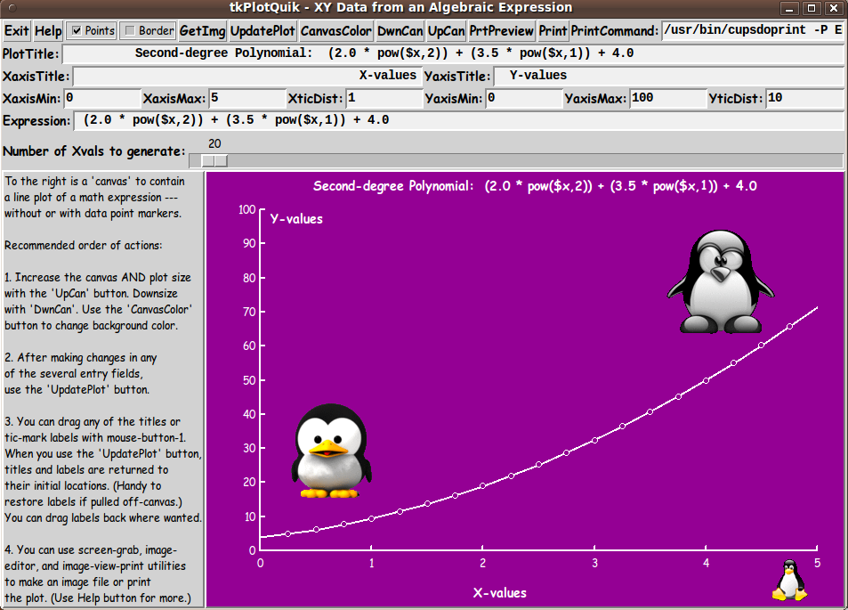Click the '70' y-axis tick label
848x610 pixels.
pyautogui.click(x=249, y=312)
